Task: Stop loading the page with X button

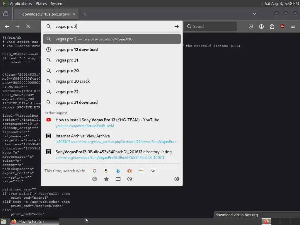Action: [28, 26]
